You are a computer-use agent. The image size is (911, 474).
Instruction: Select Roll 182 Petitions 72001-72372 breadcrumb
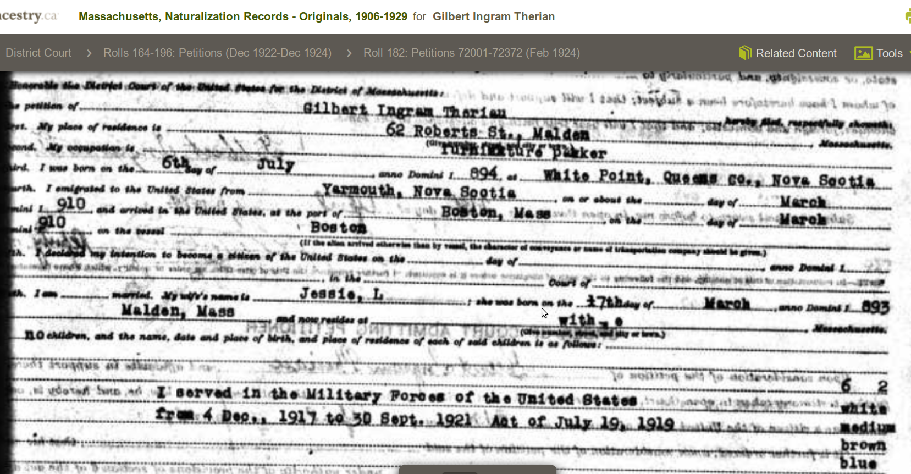471,53
